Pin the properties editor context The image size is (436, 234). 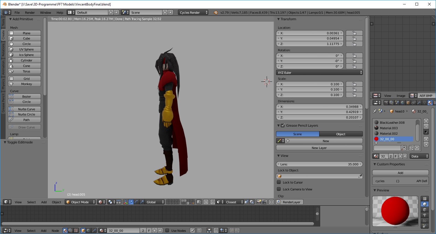pos(375,111)
